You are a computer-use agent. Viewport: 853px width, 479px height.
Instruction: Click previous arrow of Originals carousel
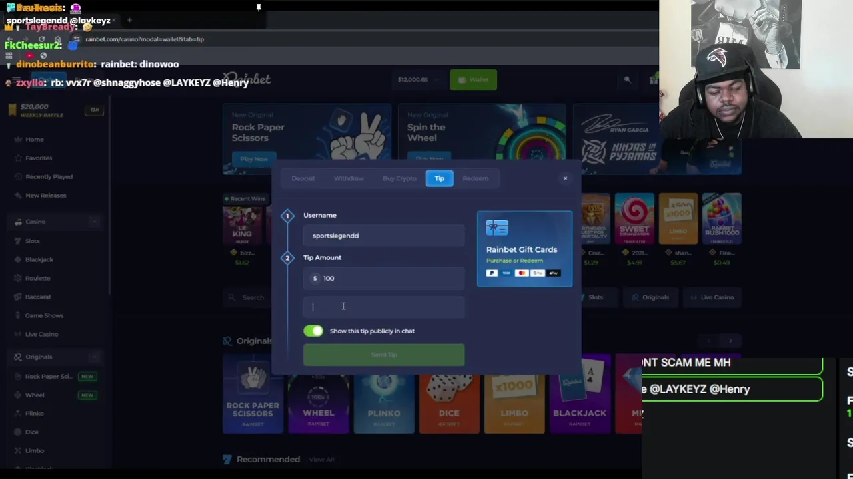[x=709, y=341]
